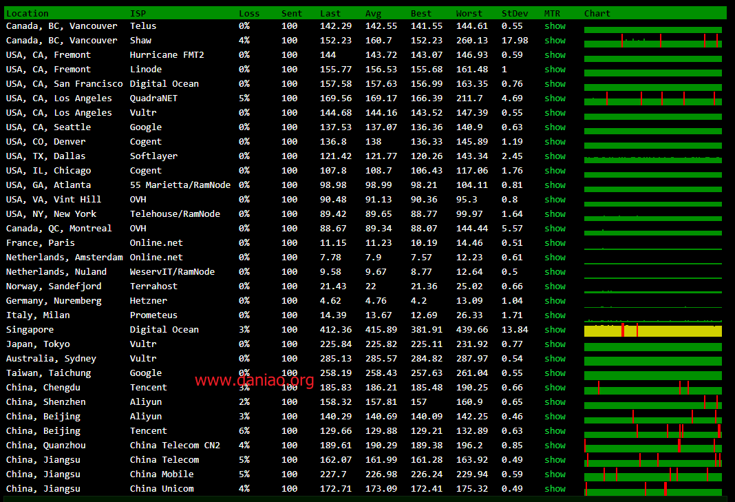Click the ISP column header

click(x=138, y=14)
